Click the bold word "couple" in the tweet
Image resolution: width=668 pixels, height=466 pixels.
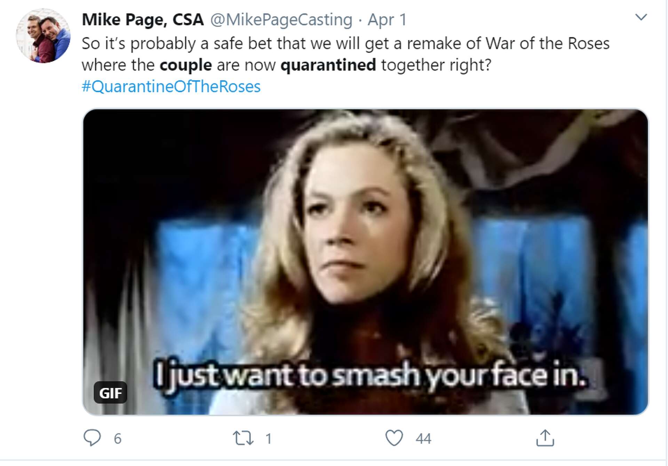[x=185, y=65]
